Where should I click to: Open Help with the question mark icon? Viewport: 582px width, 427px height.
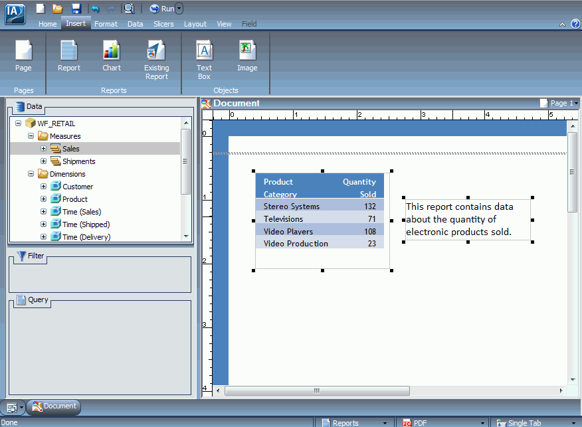[x=575, y=24]
